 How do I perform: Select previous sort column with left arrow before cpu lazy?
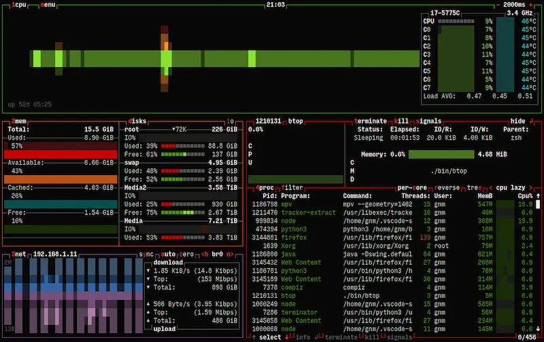(x=490, y=187)
